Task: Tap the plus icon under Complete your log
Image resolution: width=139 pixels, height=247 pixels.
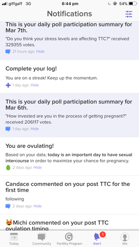Action: point(8,85)
